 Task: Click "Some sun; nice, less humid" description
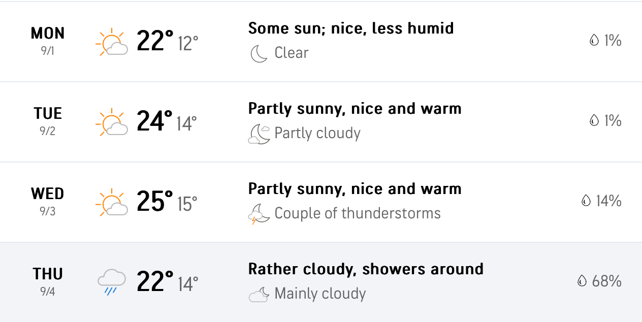click(x=351, y=28)
